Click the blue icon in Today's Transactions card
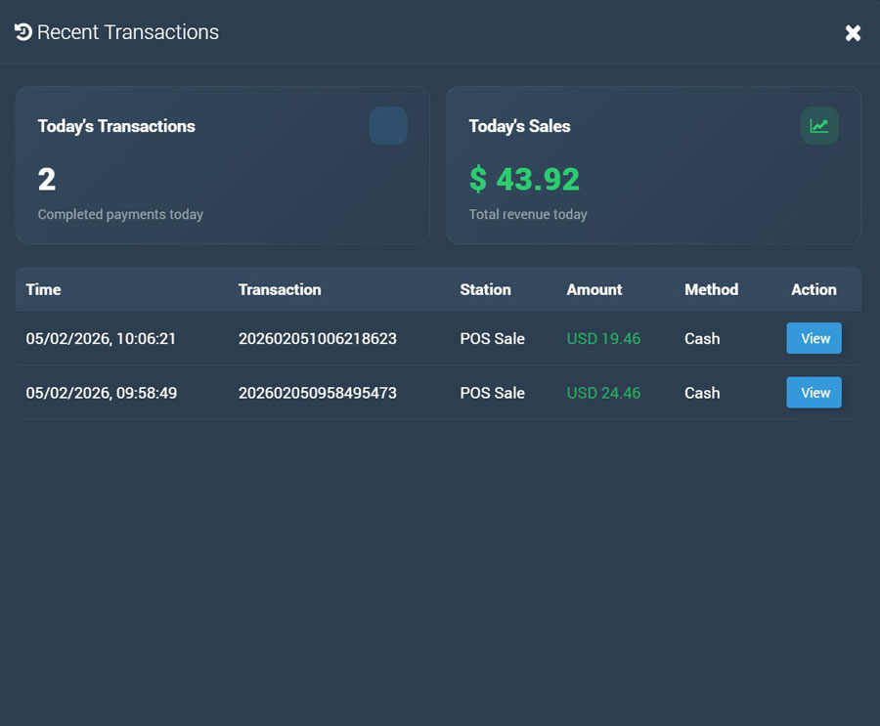 (387, 126)
